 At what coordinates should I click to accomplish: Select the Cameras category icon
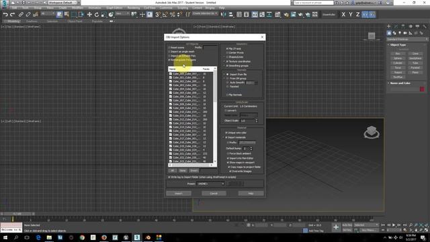point(405,33)
